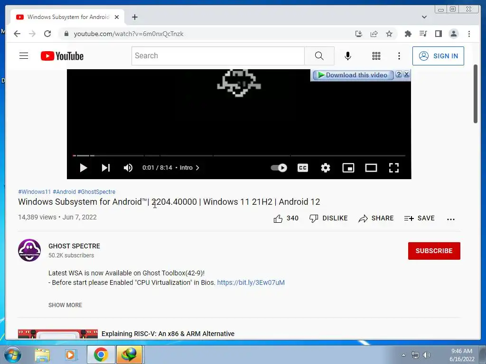This screenshot has width=486, height=364.
Task: Open more actions ellipsis under video
Action: pos(451,219)
